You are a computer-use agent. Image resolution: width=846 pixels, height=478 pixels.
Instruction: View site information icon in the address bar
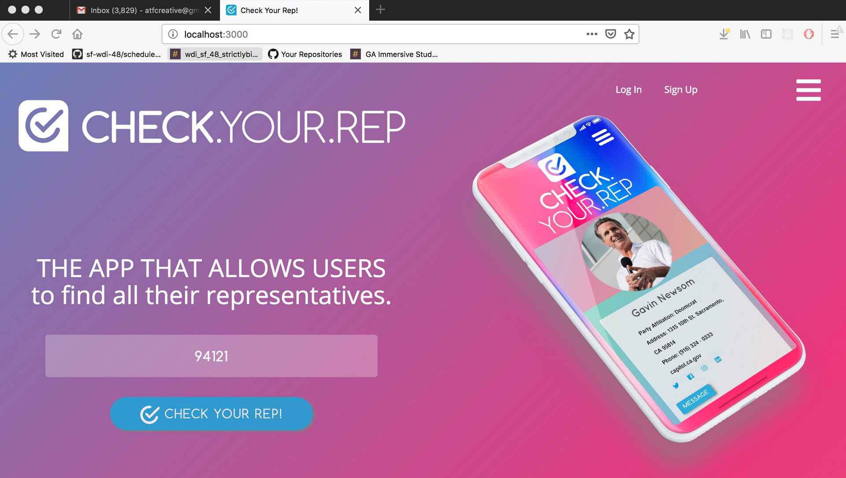(x=173, y=34)
